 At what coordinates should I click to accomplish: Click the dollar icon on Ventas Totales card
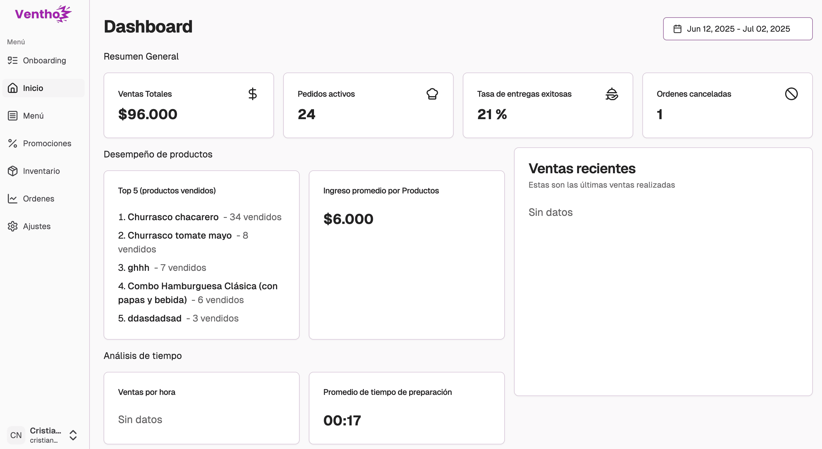pos(252,94)
